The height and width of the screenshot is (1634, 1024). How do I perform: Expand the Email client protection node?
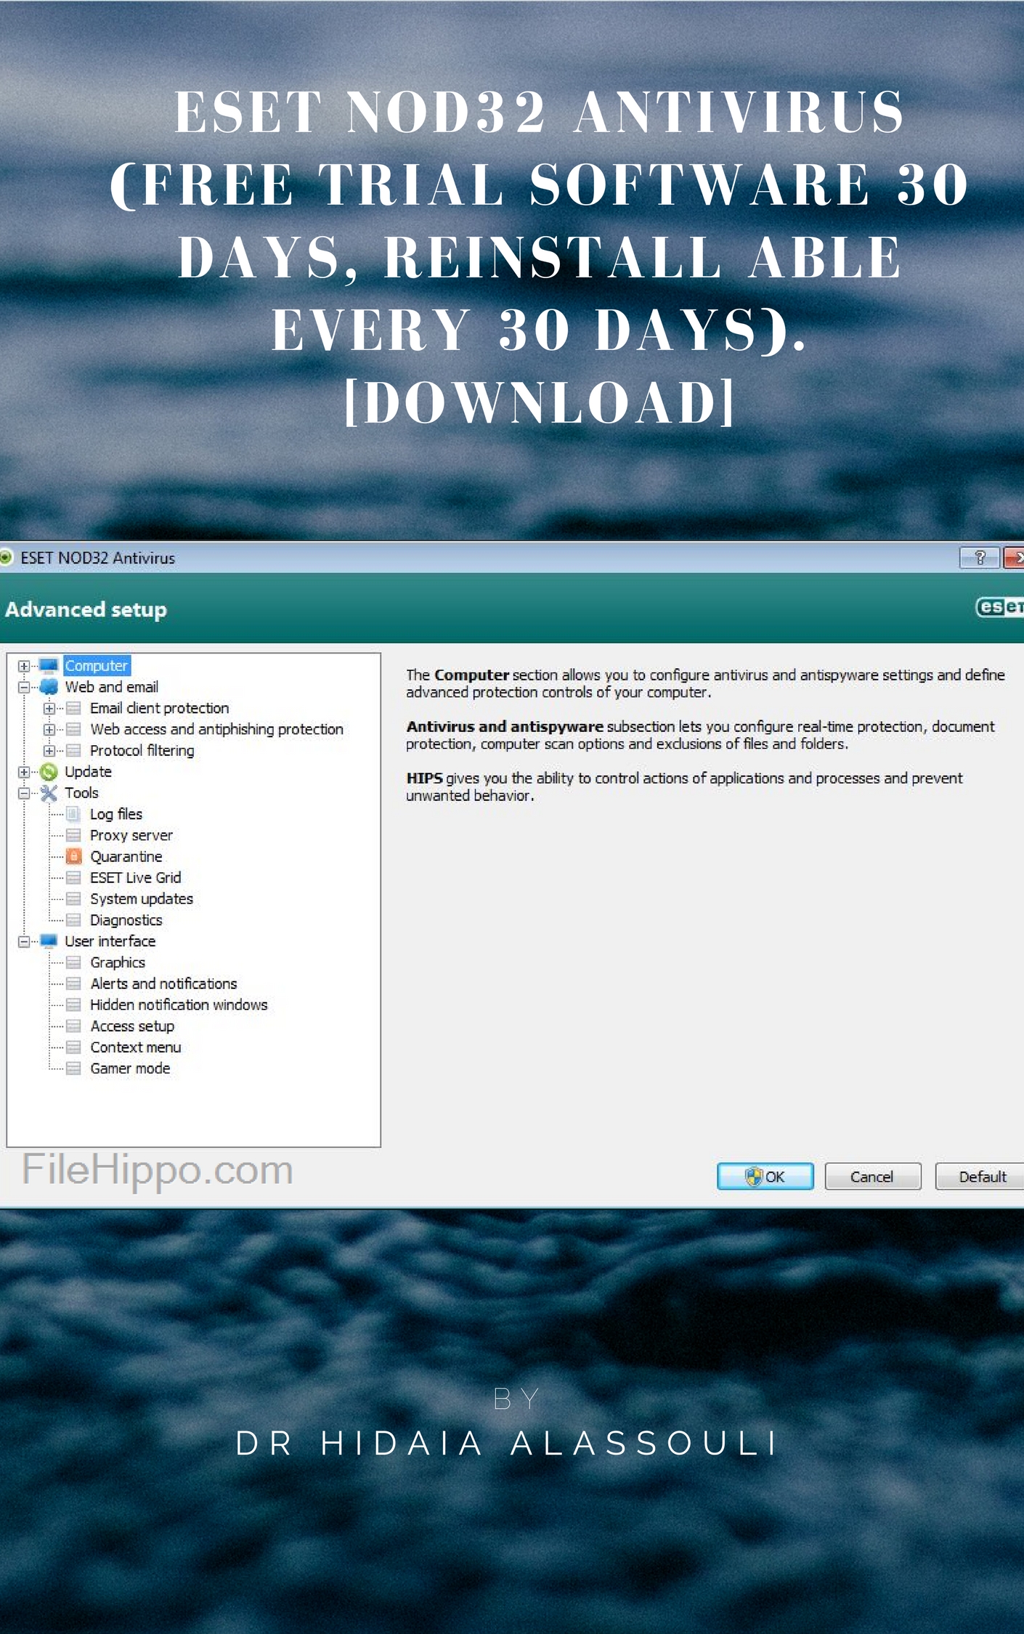[x=49, y=708]
